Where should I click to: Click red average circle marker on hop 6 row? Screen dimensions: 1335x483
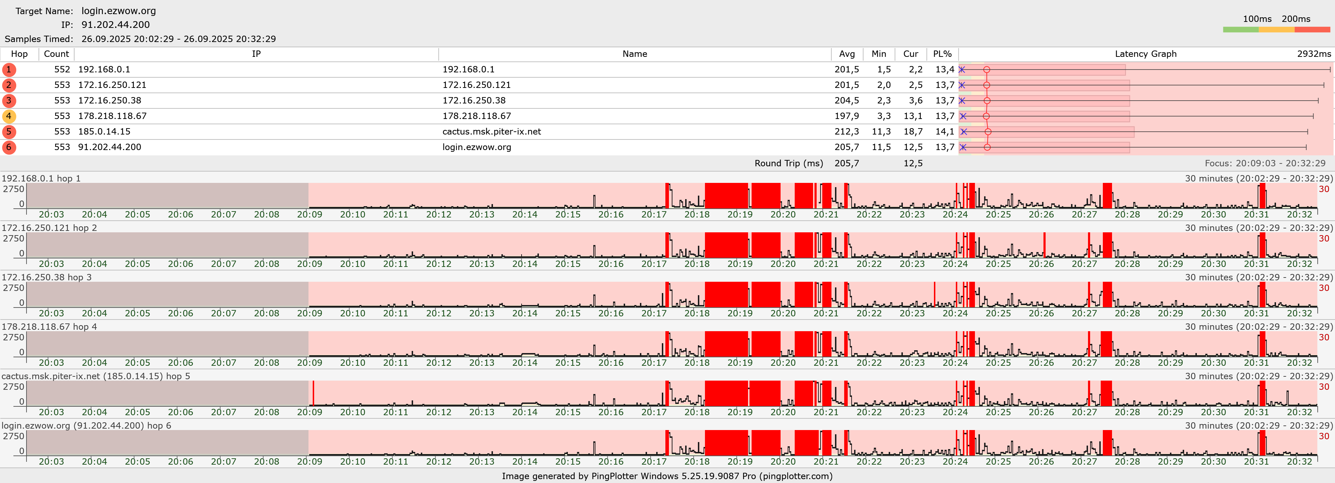987,147
